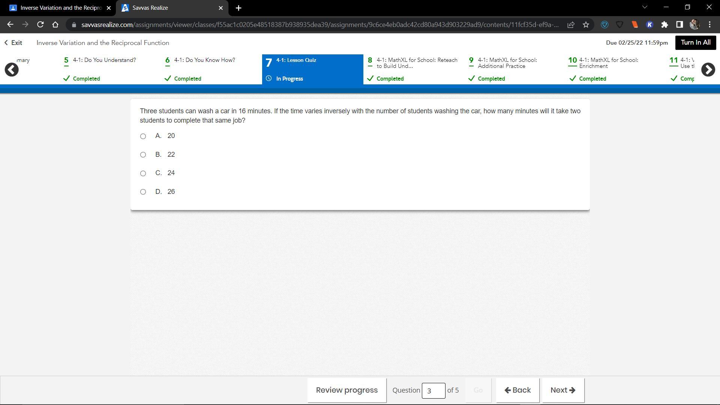Choose answer D, 26
The height and width of the screenshot is (405, 720).
(143, 192)
